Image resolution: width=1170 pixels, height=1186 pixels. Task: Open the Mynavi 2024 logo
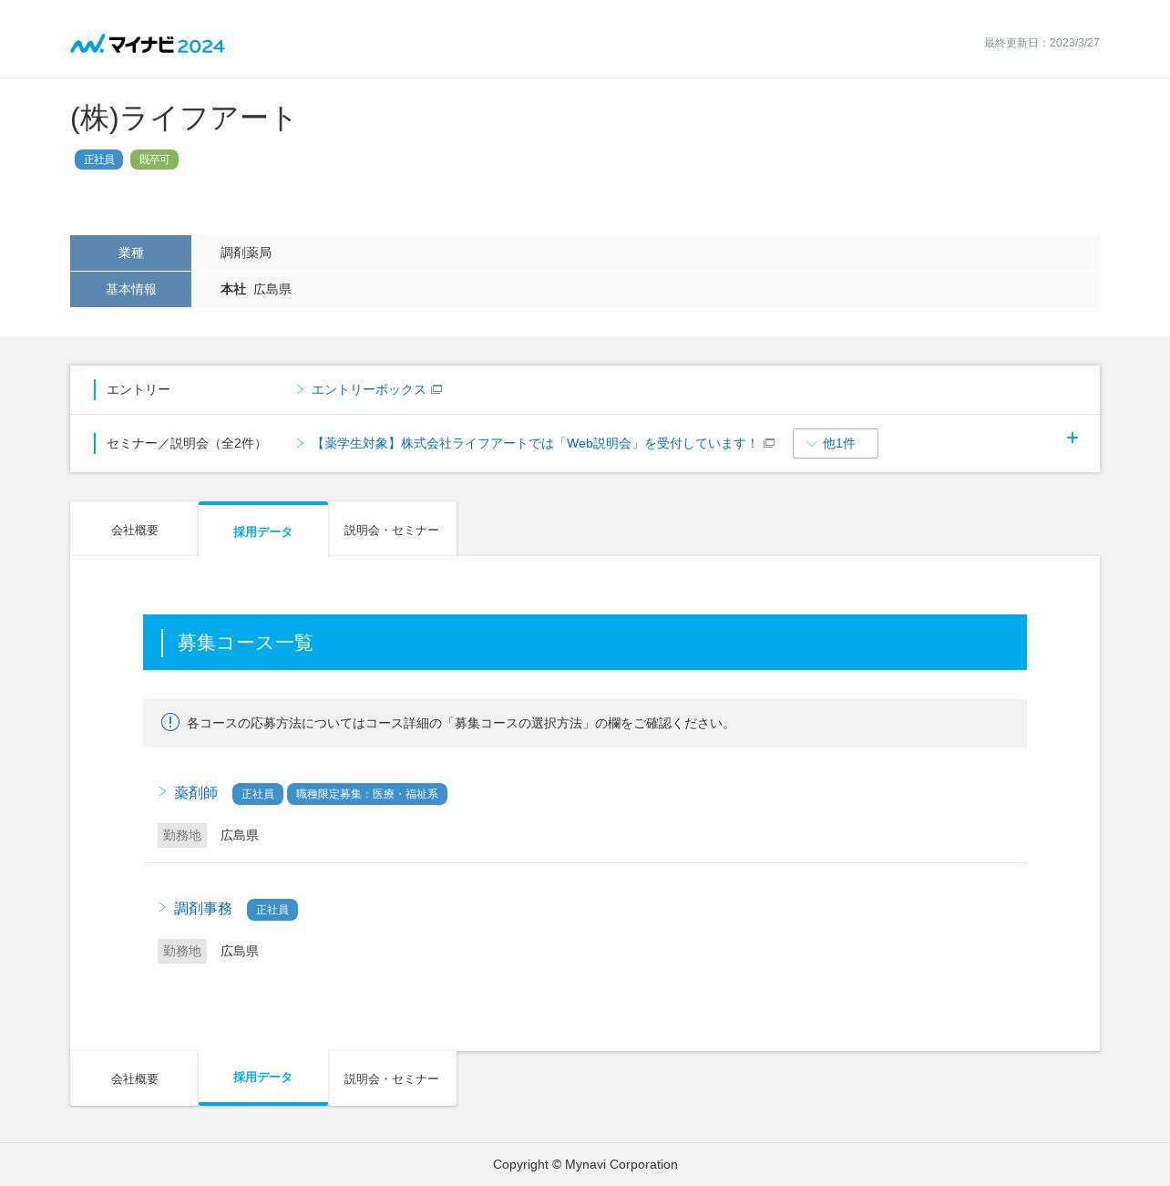(148, 44)
